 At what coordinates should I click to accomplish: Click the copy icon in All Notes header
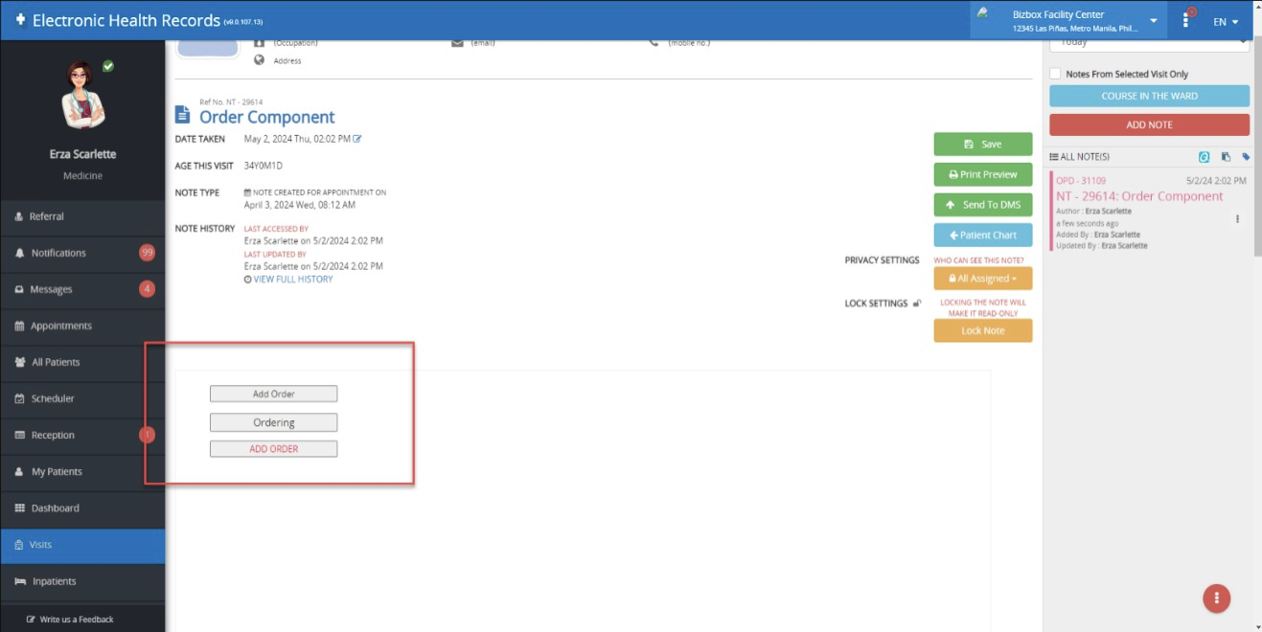pos(1226,157)
